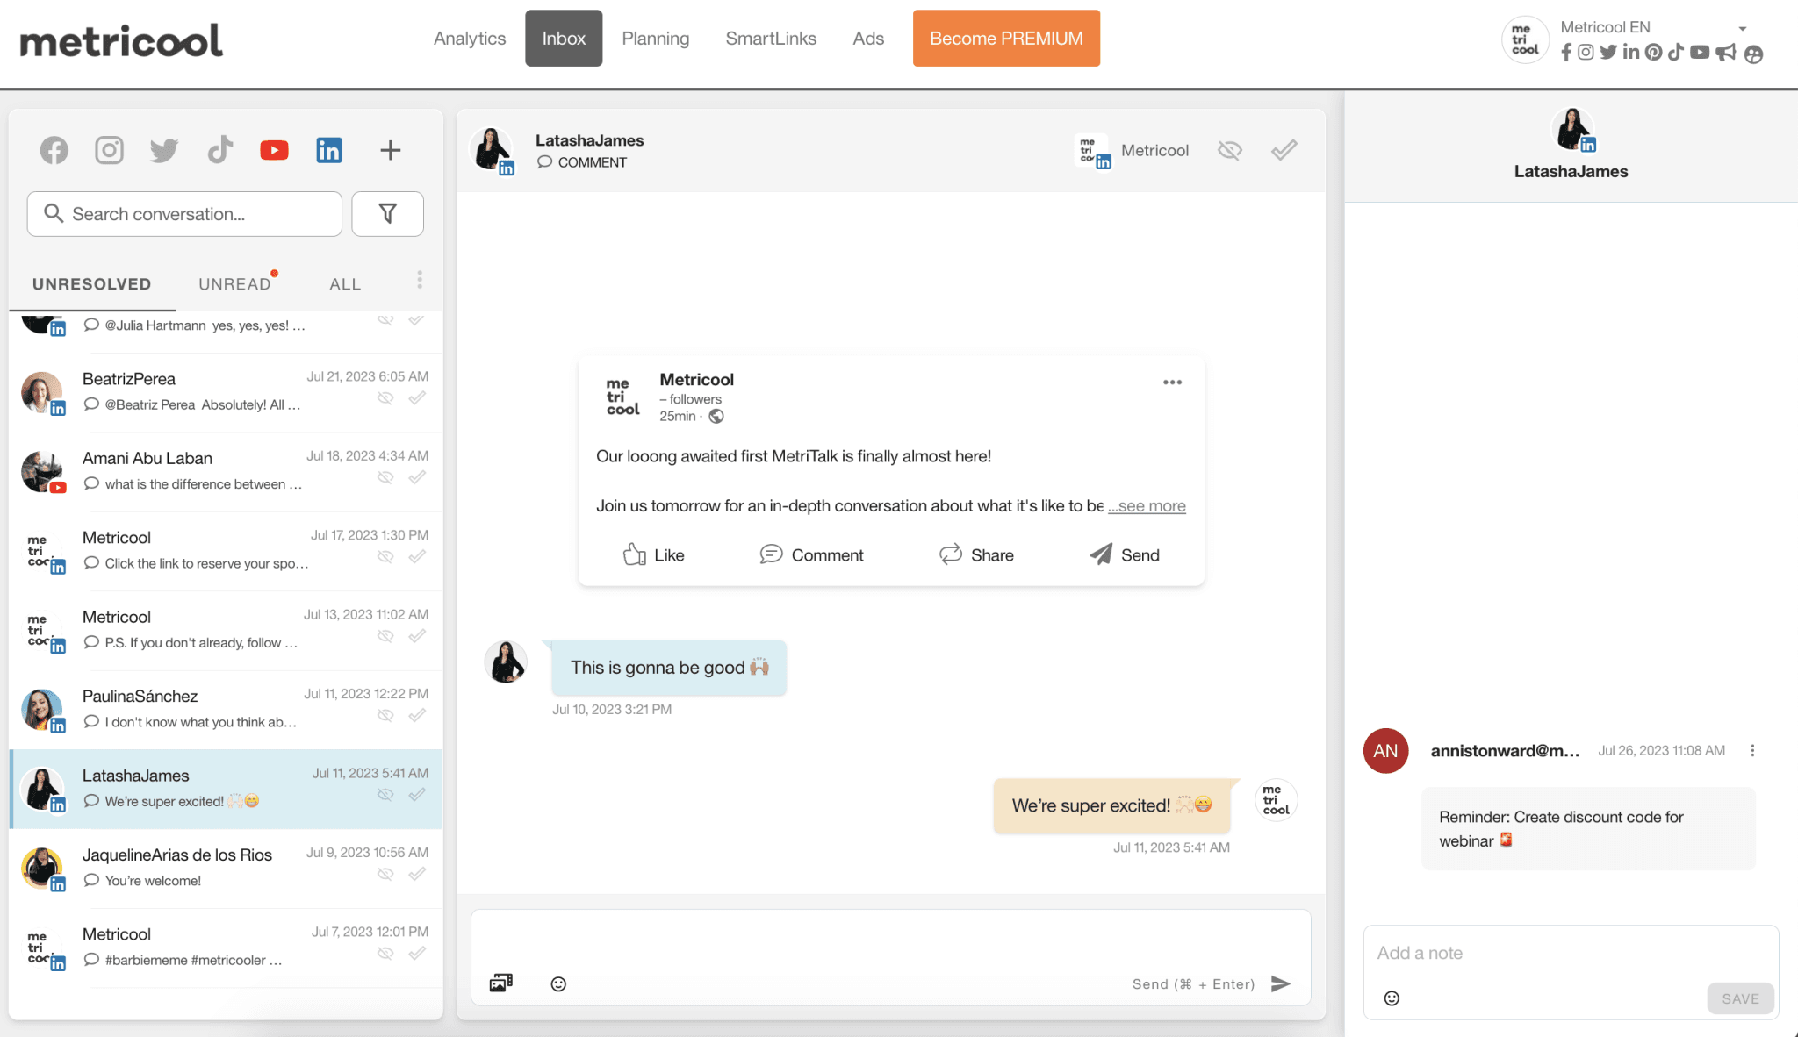Hide the BeatrizPerea conversation with the eye icon
The width and height of the screenshot is (1798, 1037).
[385, 397]
